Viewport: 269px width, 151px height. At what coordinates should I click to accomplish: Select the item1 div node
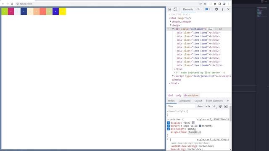click(x=198, y=33)
